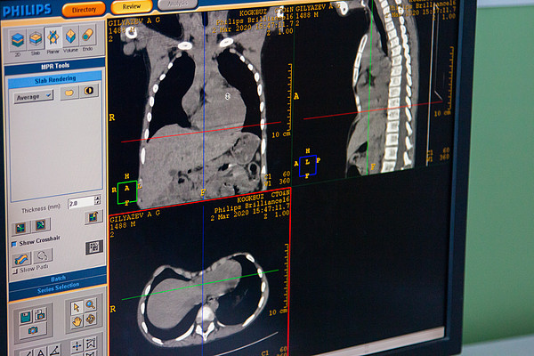Enable the Show Path checkbox

pyautogui.click(x=13, y=268)
